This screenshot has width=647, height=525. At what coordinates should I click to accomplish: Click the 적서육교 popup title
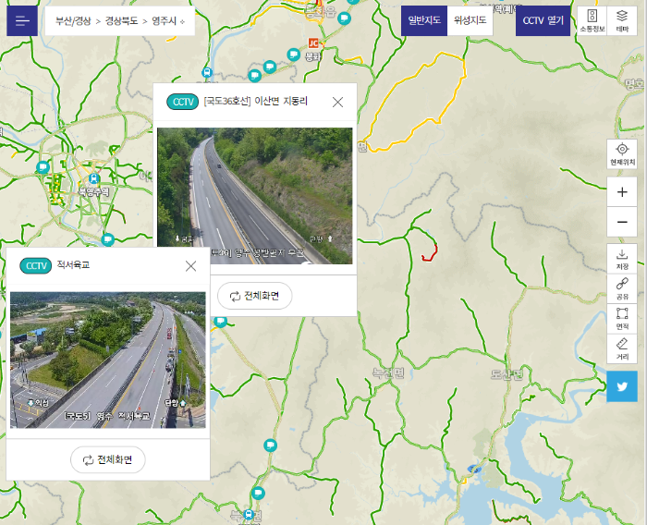73,265
